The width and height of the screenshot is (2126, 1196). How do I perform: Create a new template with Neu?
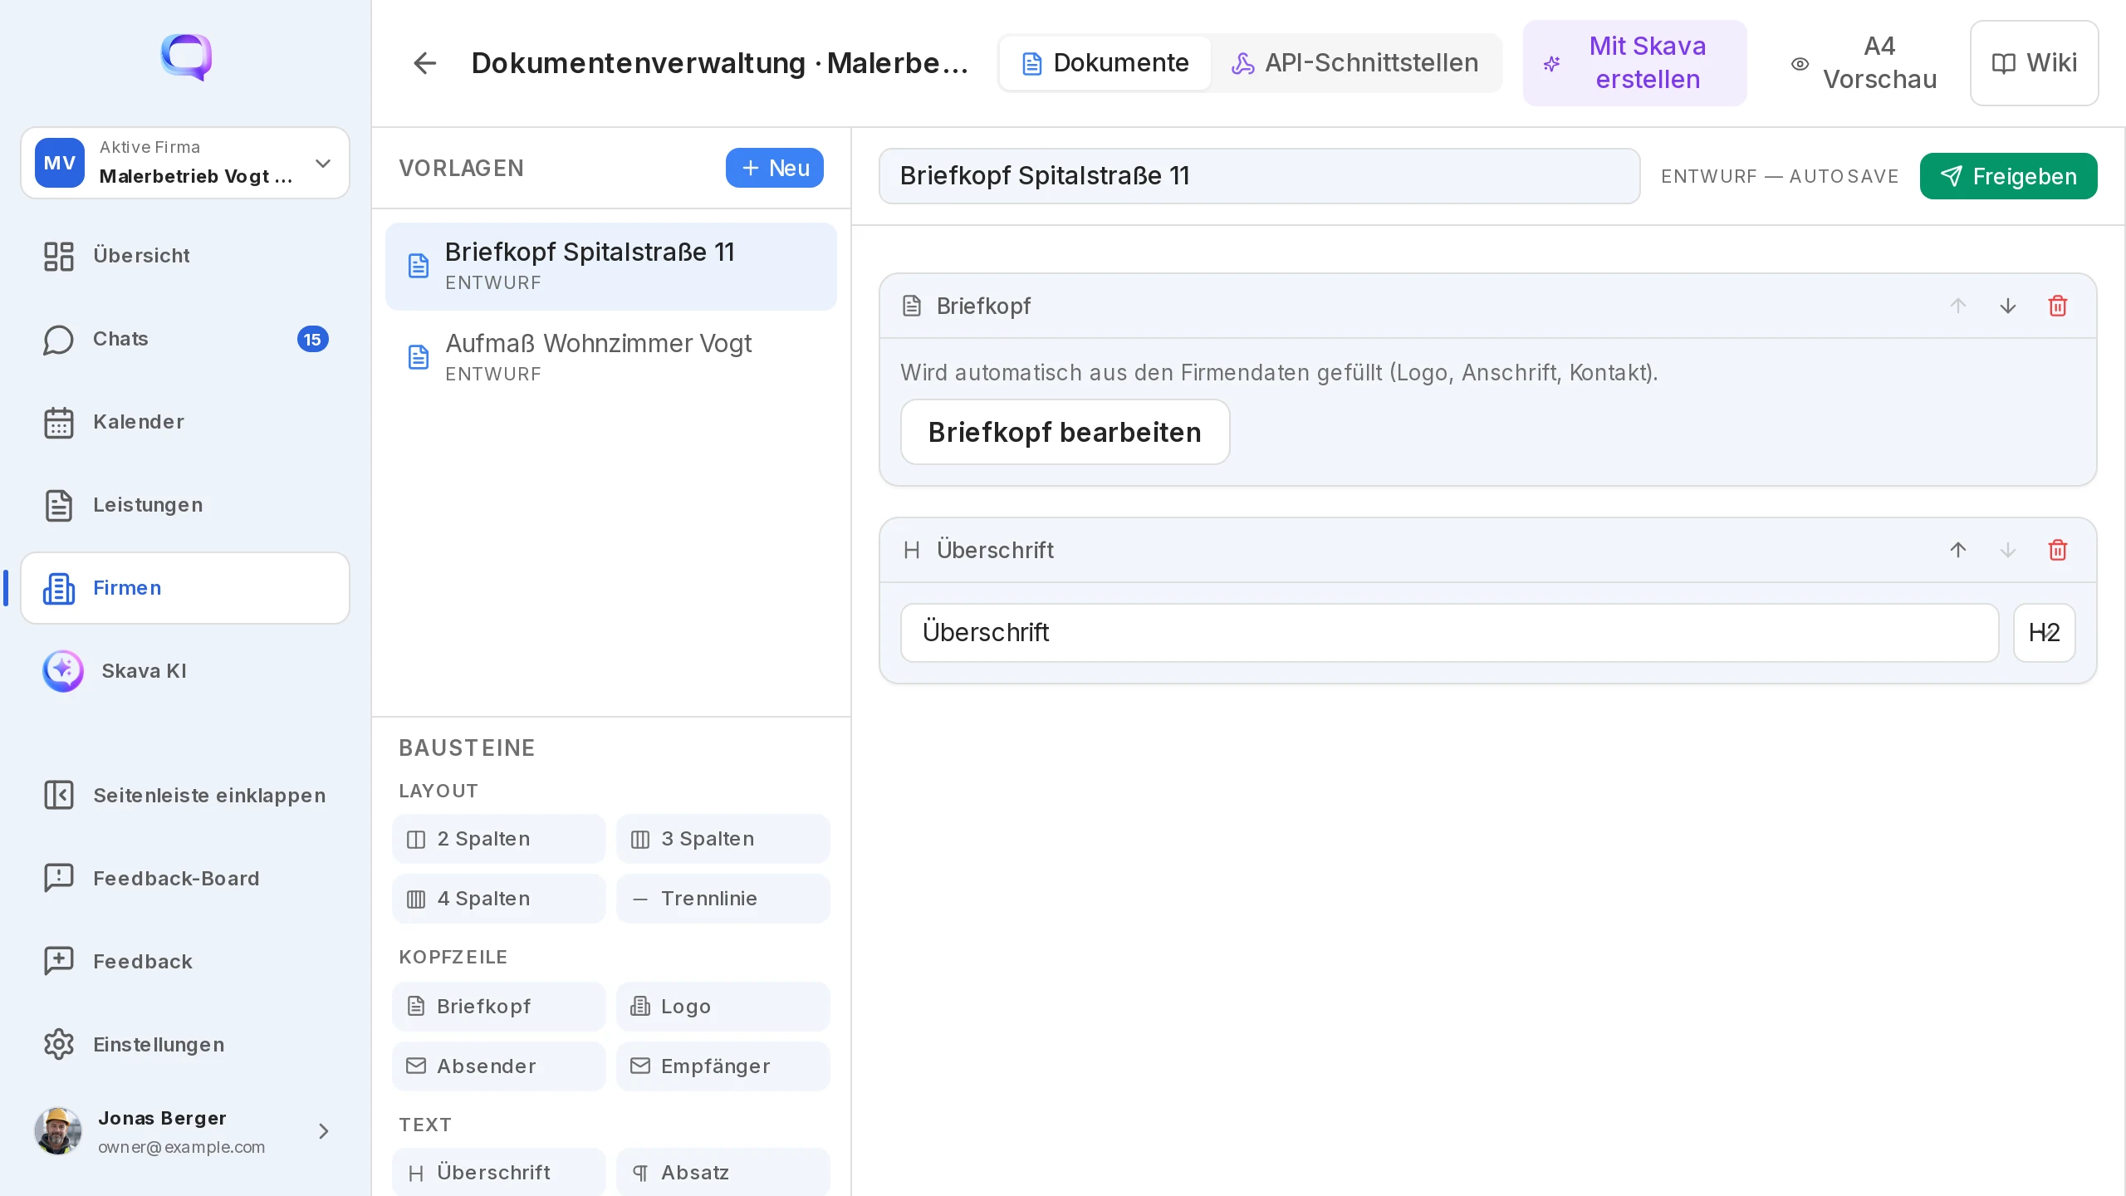tap(774, 168)
